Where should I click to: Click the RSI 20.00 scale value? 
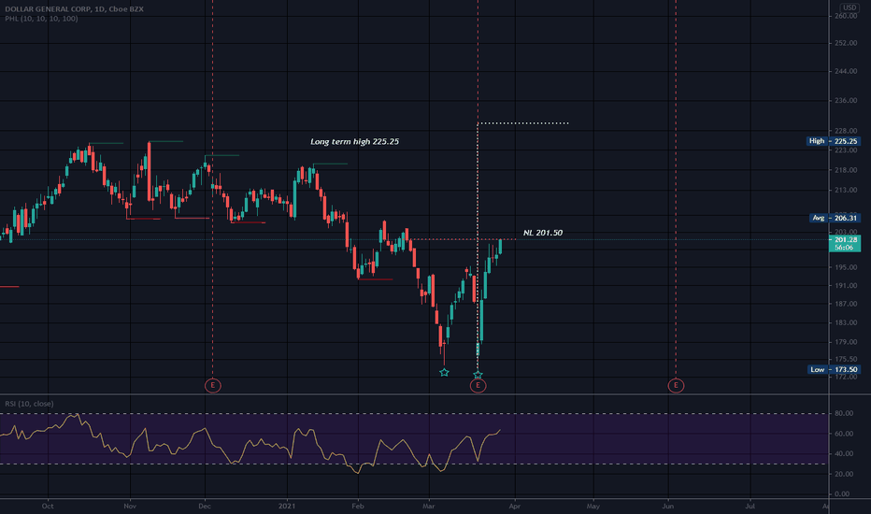pos(844,474)
